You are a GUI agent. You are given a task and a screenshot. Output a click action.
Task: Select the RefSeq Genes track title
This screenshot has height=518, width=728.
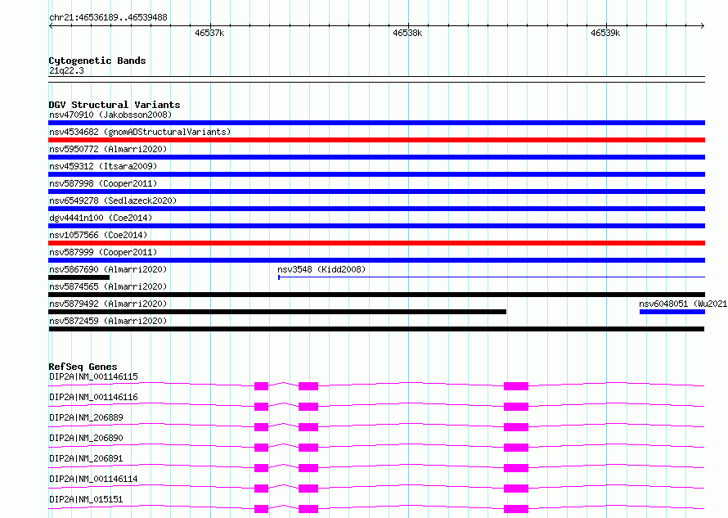83,367
